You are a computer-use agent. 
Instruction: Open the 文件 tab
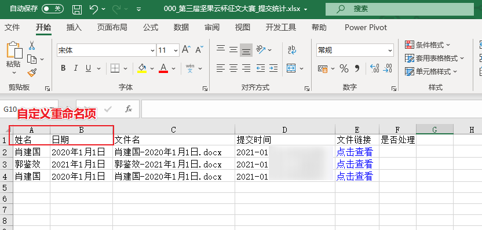click(12, 27)
